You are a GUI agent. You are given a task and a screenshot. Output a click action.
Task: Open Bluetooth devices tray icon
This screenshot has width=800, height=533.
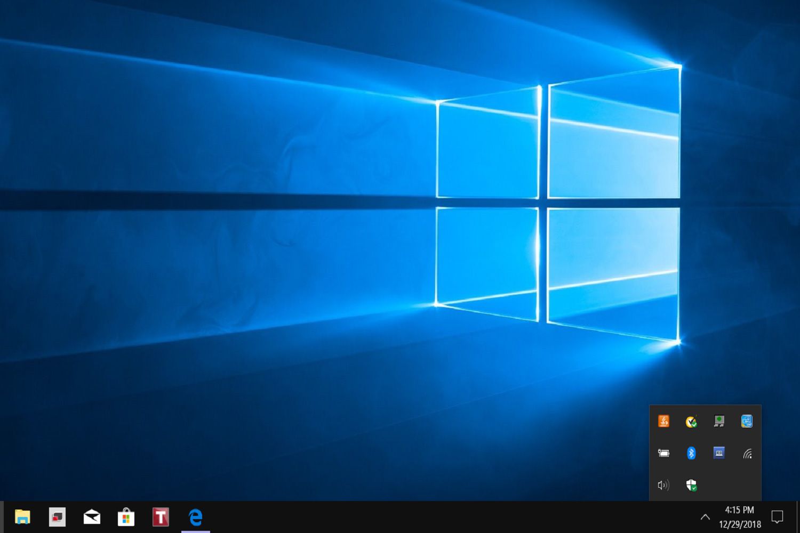[x=691, y=453]
